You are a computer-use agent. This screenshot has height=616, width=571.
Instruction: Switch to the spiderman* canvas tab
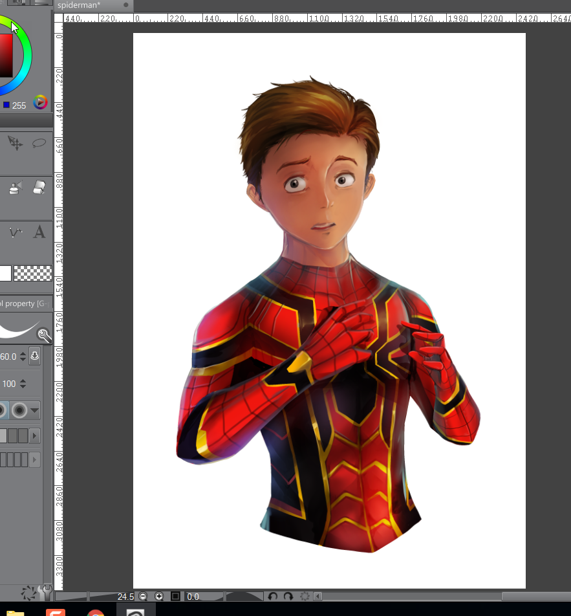coord(94,5)
